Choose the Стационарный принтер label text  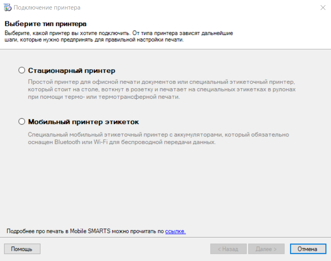coord(72,70)
